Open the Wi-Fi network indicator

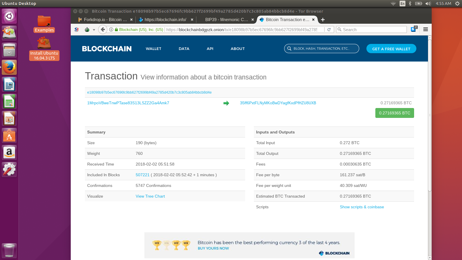(393, 3)
